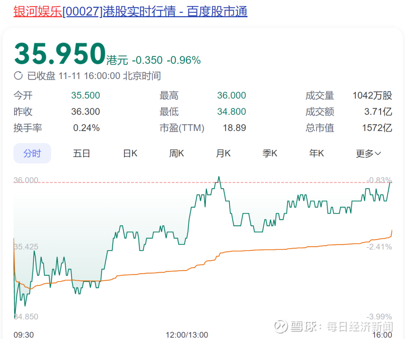405x339 pixels.
Task: Open the 银河娱乐[00027]港股实时行情 title link
Action: pyautogui.click(x=130, y=11)
